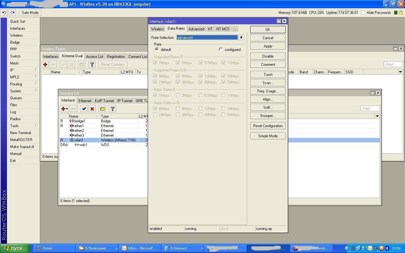Screen dimensions: 405x253
Task: Switch to the HT MCS tab
Action: click(x=223, y=29)
